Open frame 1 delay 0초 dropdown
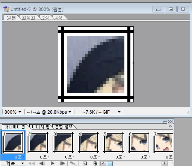The width and height of the screenshot is (192, 166). (20, 157)
